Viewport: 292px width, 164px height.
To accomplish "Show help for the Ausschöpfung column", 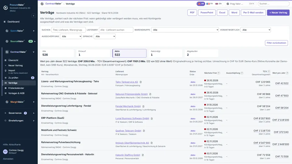I will click(x=242, y=73).
